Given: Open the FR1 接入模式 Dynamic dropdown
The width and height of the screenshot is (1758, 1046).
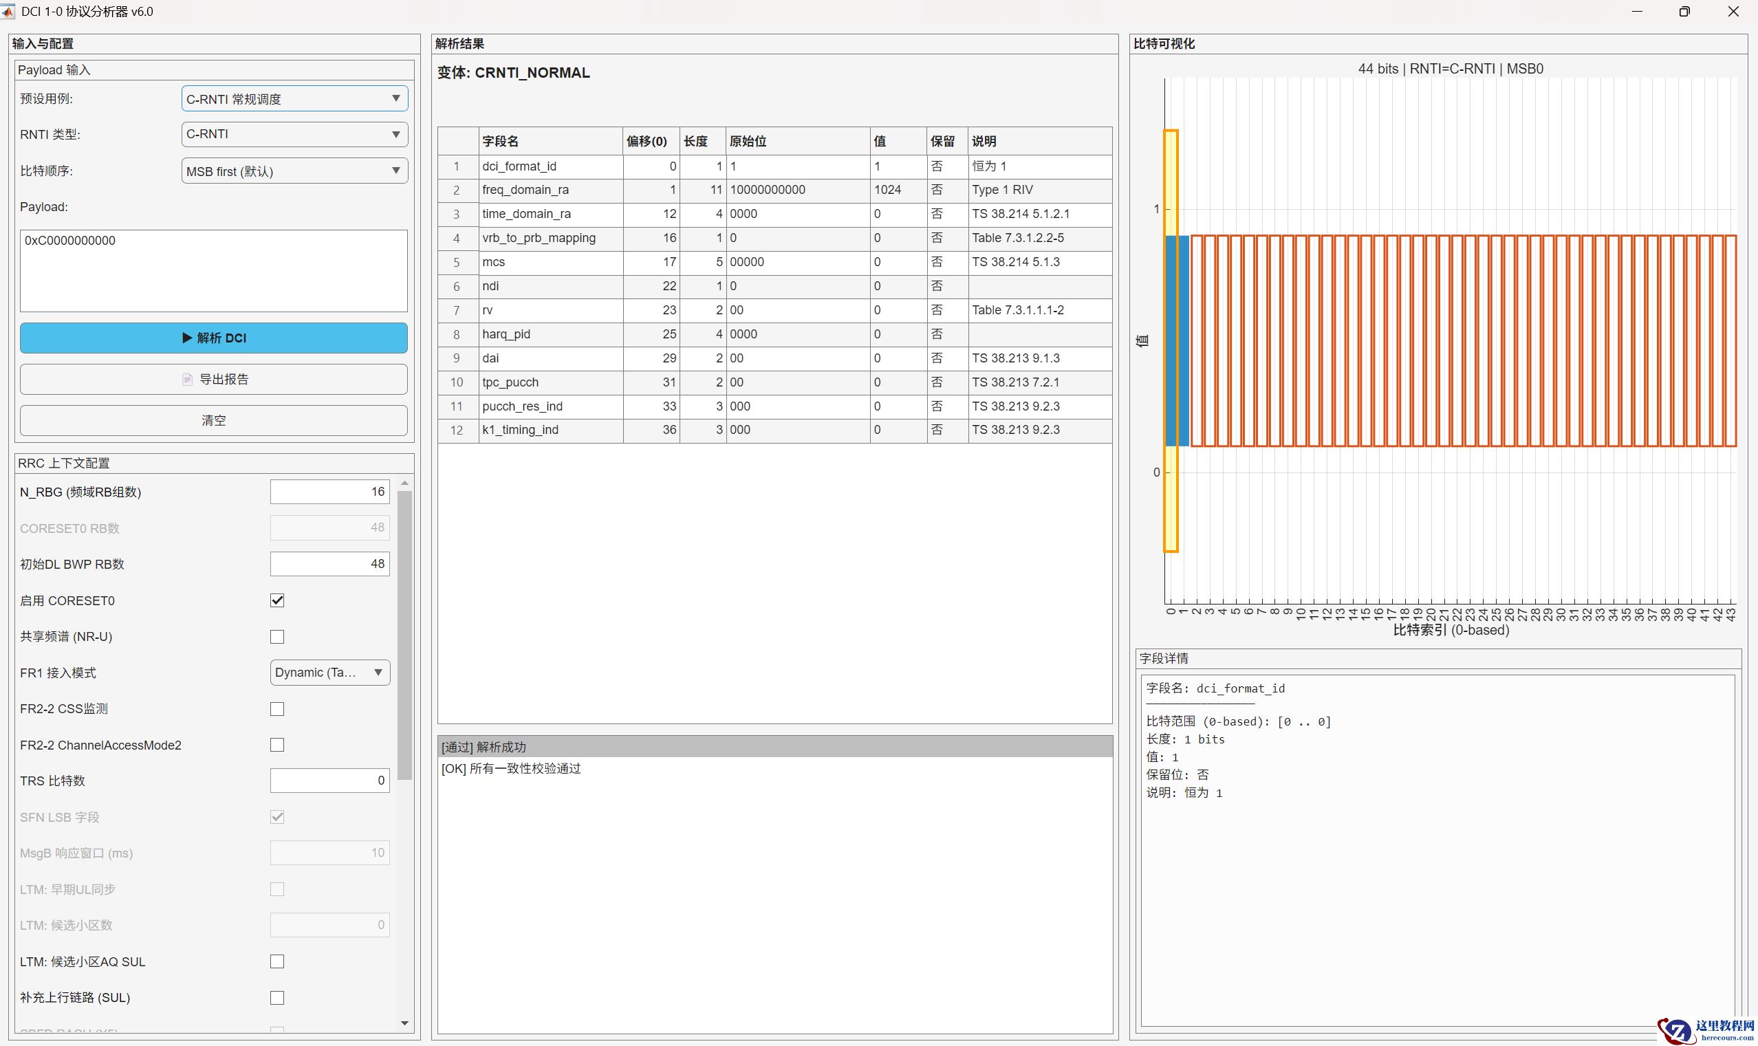Looking at the screenshot, I should [329, 673].
